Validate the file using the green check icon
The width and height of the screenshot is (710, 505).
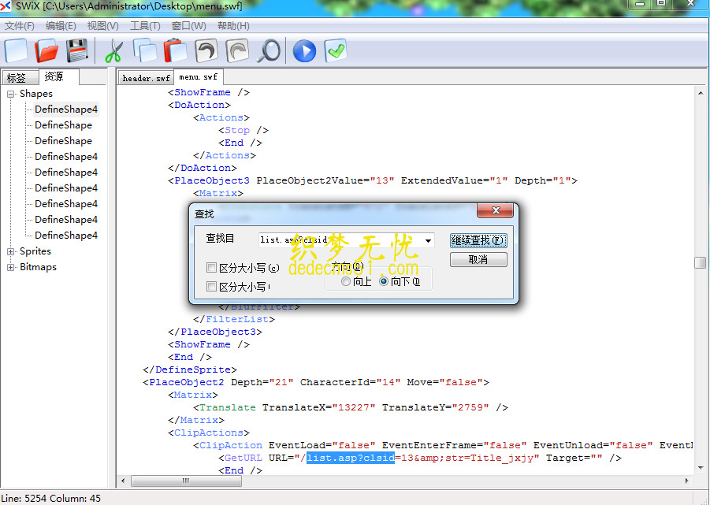[334, 50]
